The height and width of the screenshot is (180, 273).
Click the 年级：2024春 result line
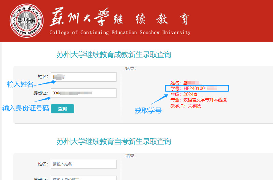tap(184, 94)
